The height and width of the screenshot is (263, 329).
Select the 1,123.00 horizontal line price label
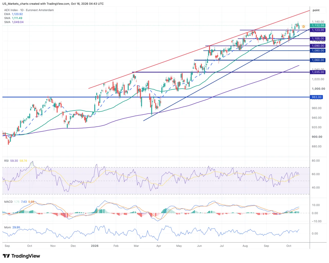pyautogui.click(x=318, y=30)
